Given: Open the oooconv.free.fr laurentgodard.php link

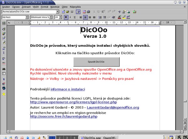Looking at the screenshot, I should click(64, 117).
